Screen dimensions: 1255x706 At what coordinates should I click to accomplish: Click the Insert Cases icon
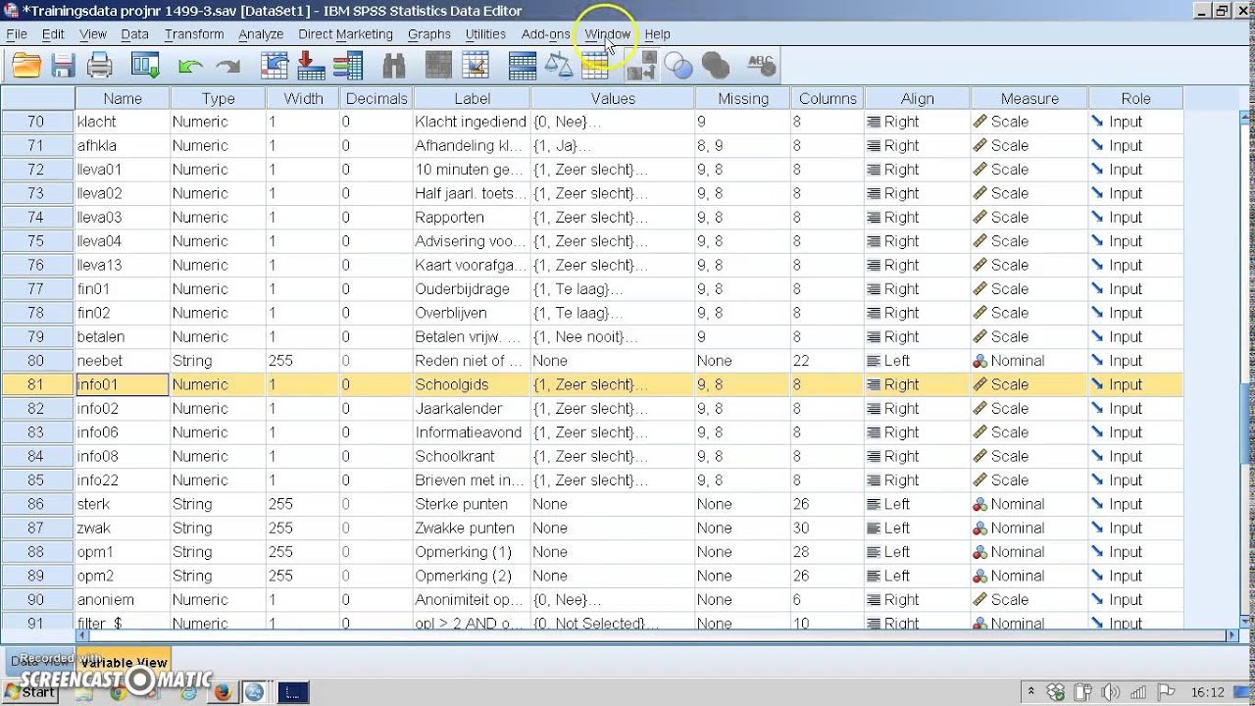tap(439, 66)
